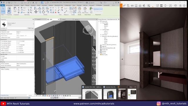Click the settings gear icon in Enscape toolbar

click(x=184, y=6)
